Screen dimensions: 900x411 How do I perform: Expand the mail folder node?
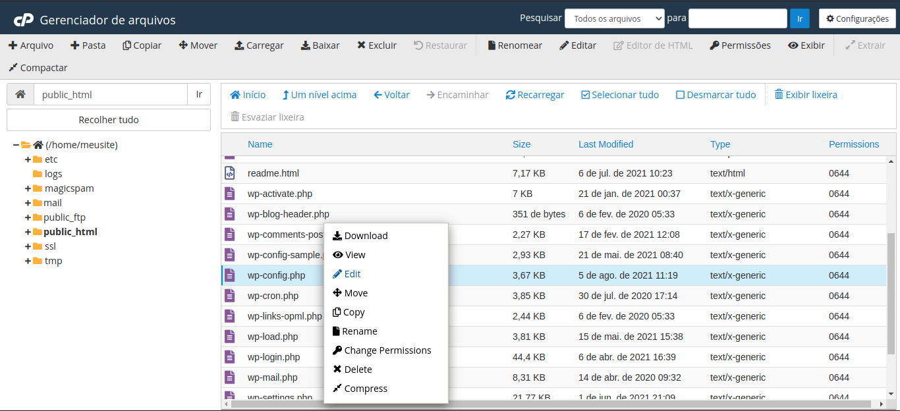(x=28, y=203)
